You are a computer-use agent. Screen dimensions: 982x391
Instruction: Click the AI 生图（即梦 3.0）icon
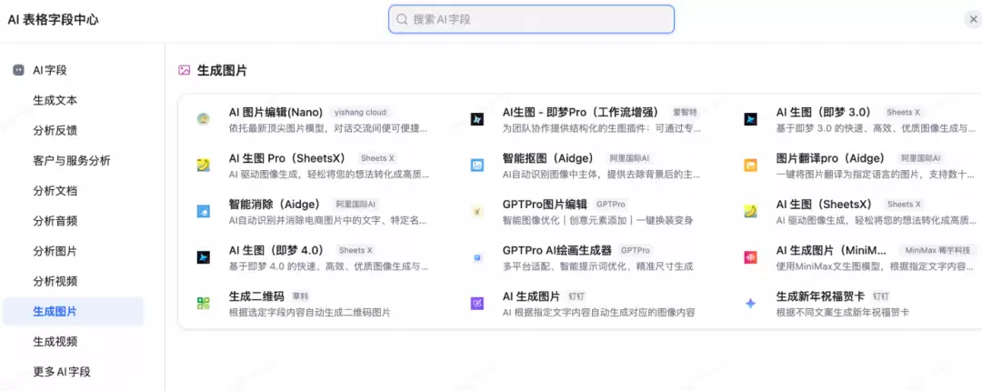[x=750, y=119]
